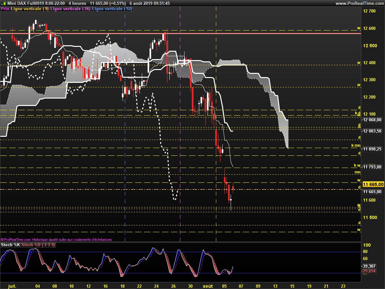This screenshot has width=385, height=289.
Task: Click the 11 600 price axis label
Action: pyautogui.click(x=369, y=200)
